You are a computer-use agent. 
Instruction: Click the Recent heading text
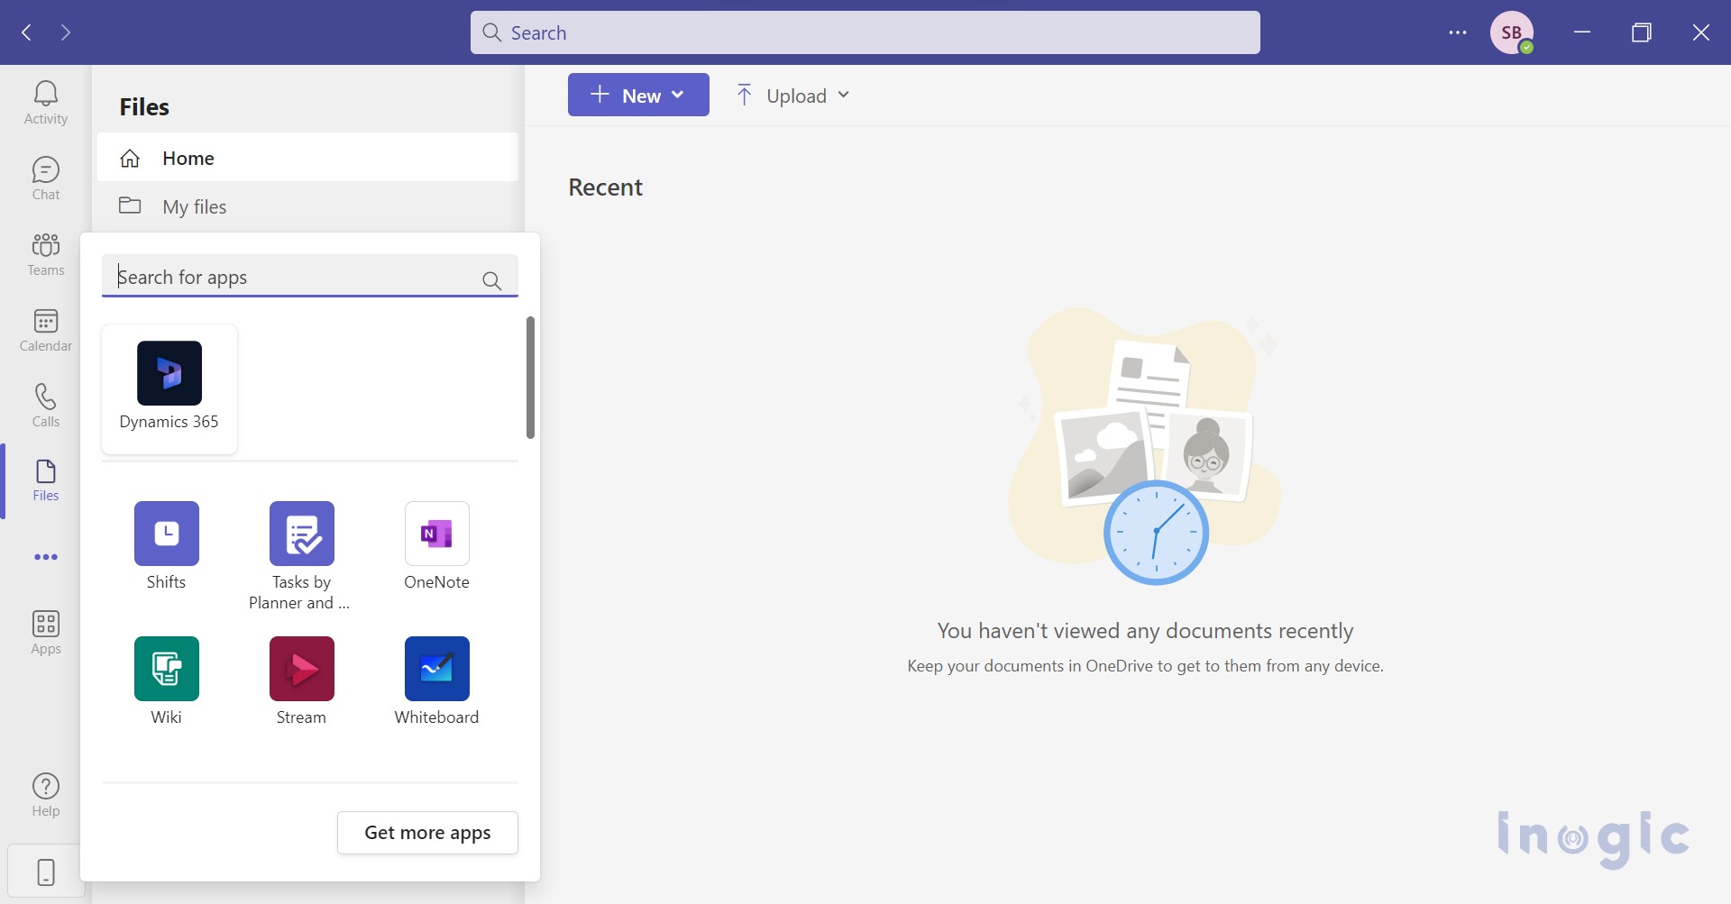click(x=605, y=187)
